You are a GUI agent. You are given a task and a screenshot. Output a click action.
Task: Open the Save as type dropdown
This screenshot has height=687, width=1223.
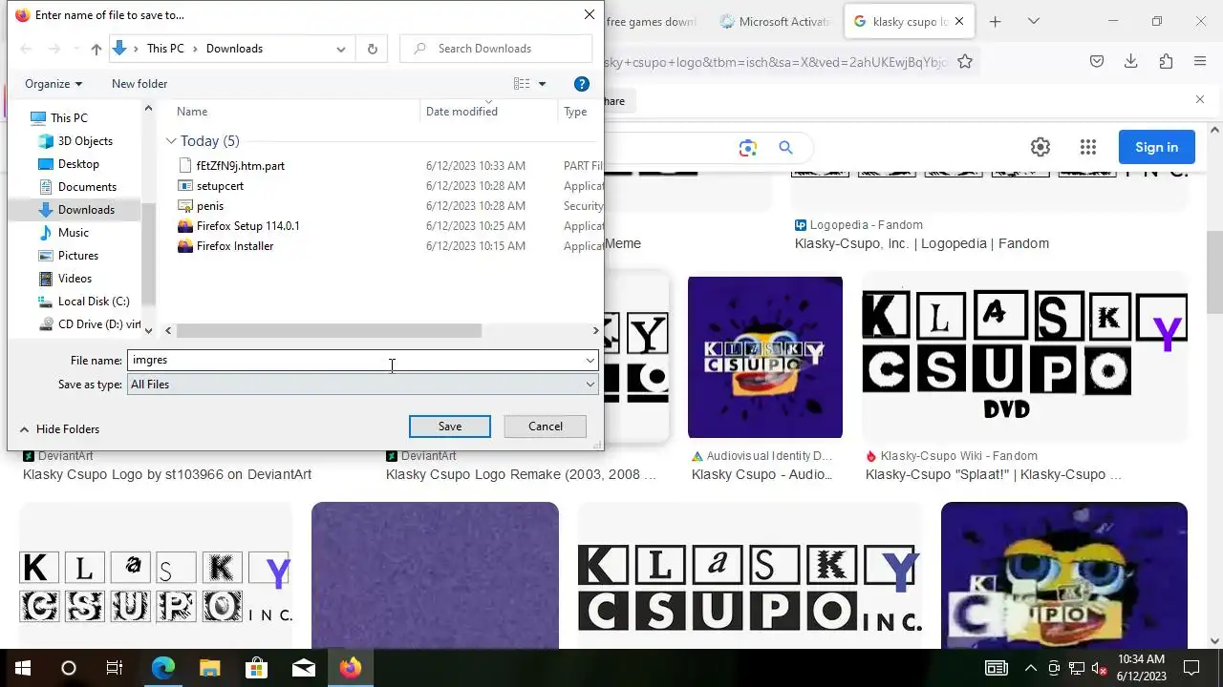(590, 385)
